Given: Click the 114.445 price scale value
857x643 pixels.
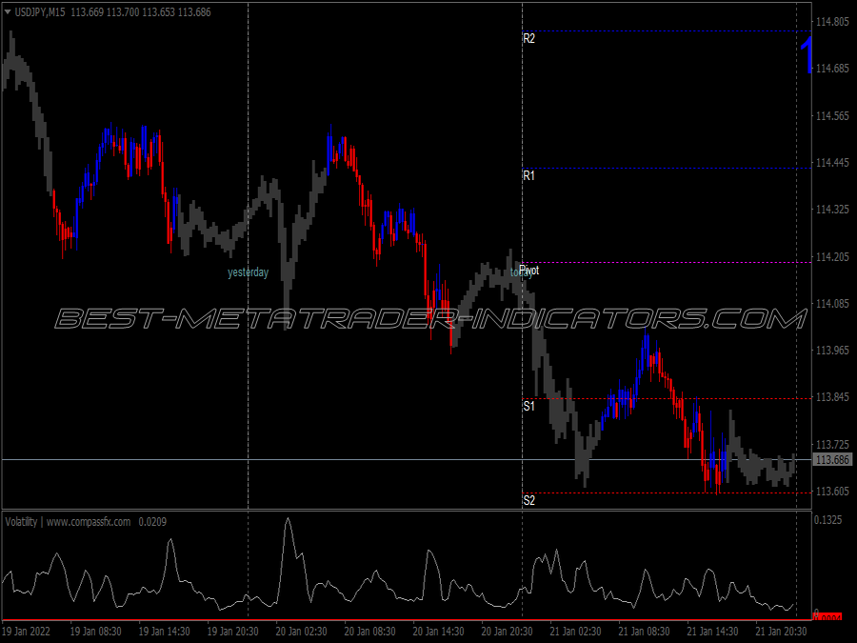Looking at the screenshot, I should (x=832, y=162).
